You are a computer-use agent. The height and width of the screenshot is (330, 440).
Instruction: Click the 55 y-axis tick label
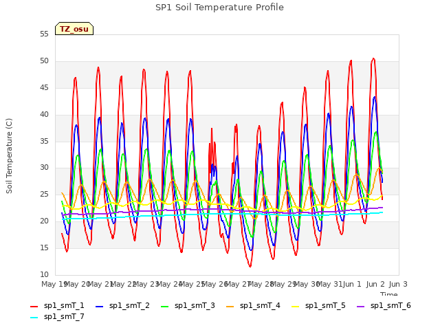pos(44,34)
